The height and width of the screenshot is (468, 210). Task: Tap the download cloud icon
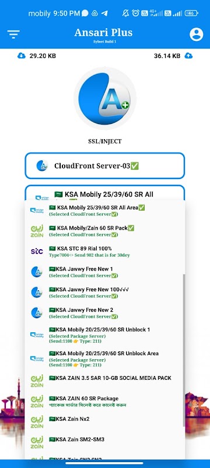22,56
